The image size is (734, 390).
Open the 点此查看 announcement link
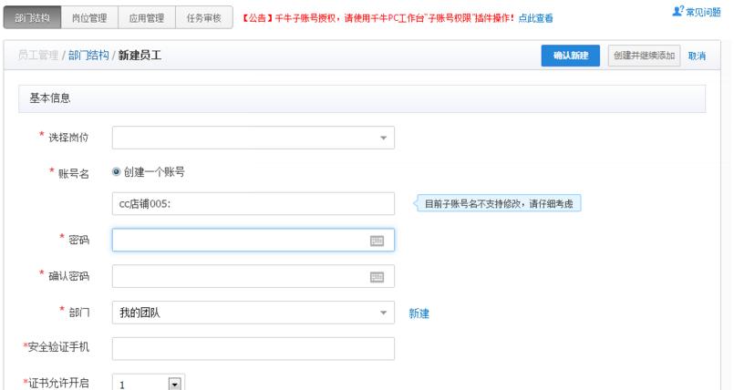[x=534, y=18]
